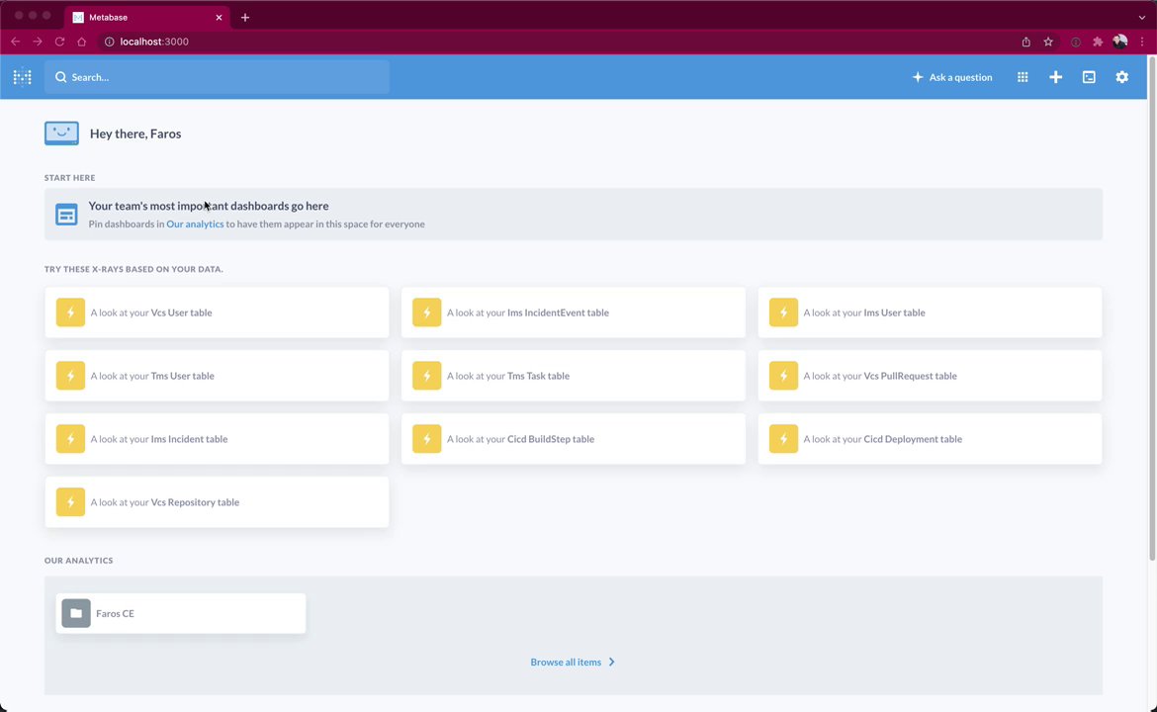
Task: Click bolt icon beside Cicd BuildStep table
Action: [x=426, y=439]
